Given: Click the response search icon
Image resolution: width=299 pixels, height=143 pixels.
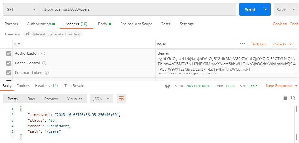Looking at the screenshot, I should click(293, 98).
